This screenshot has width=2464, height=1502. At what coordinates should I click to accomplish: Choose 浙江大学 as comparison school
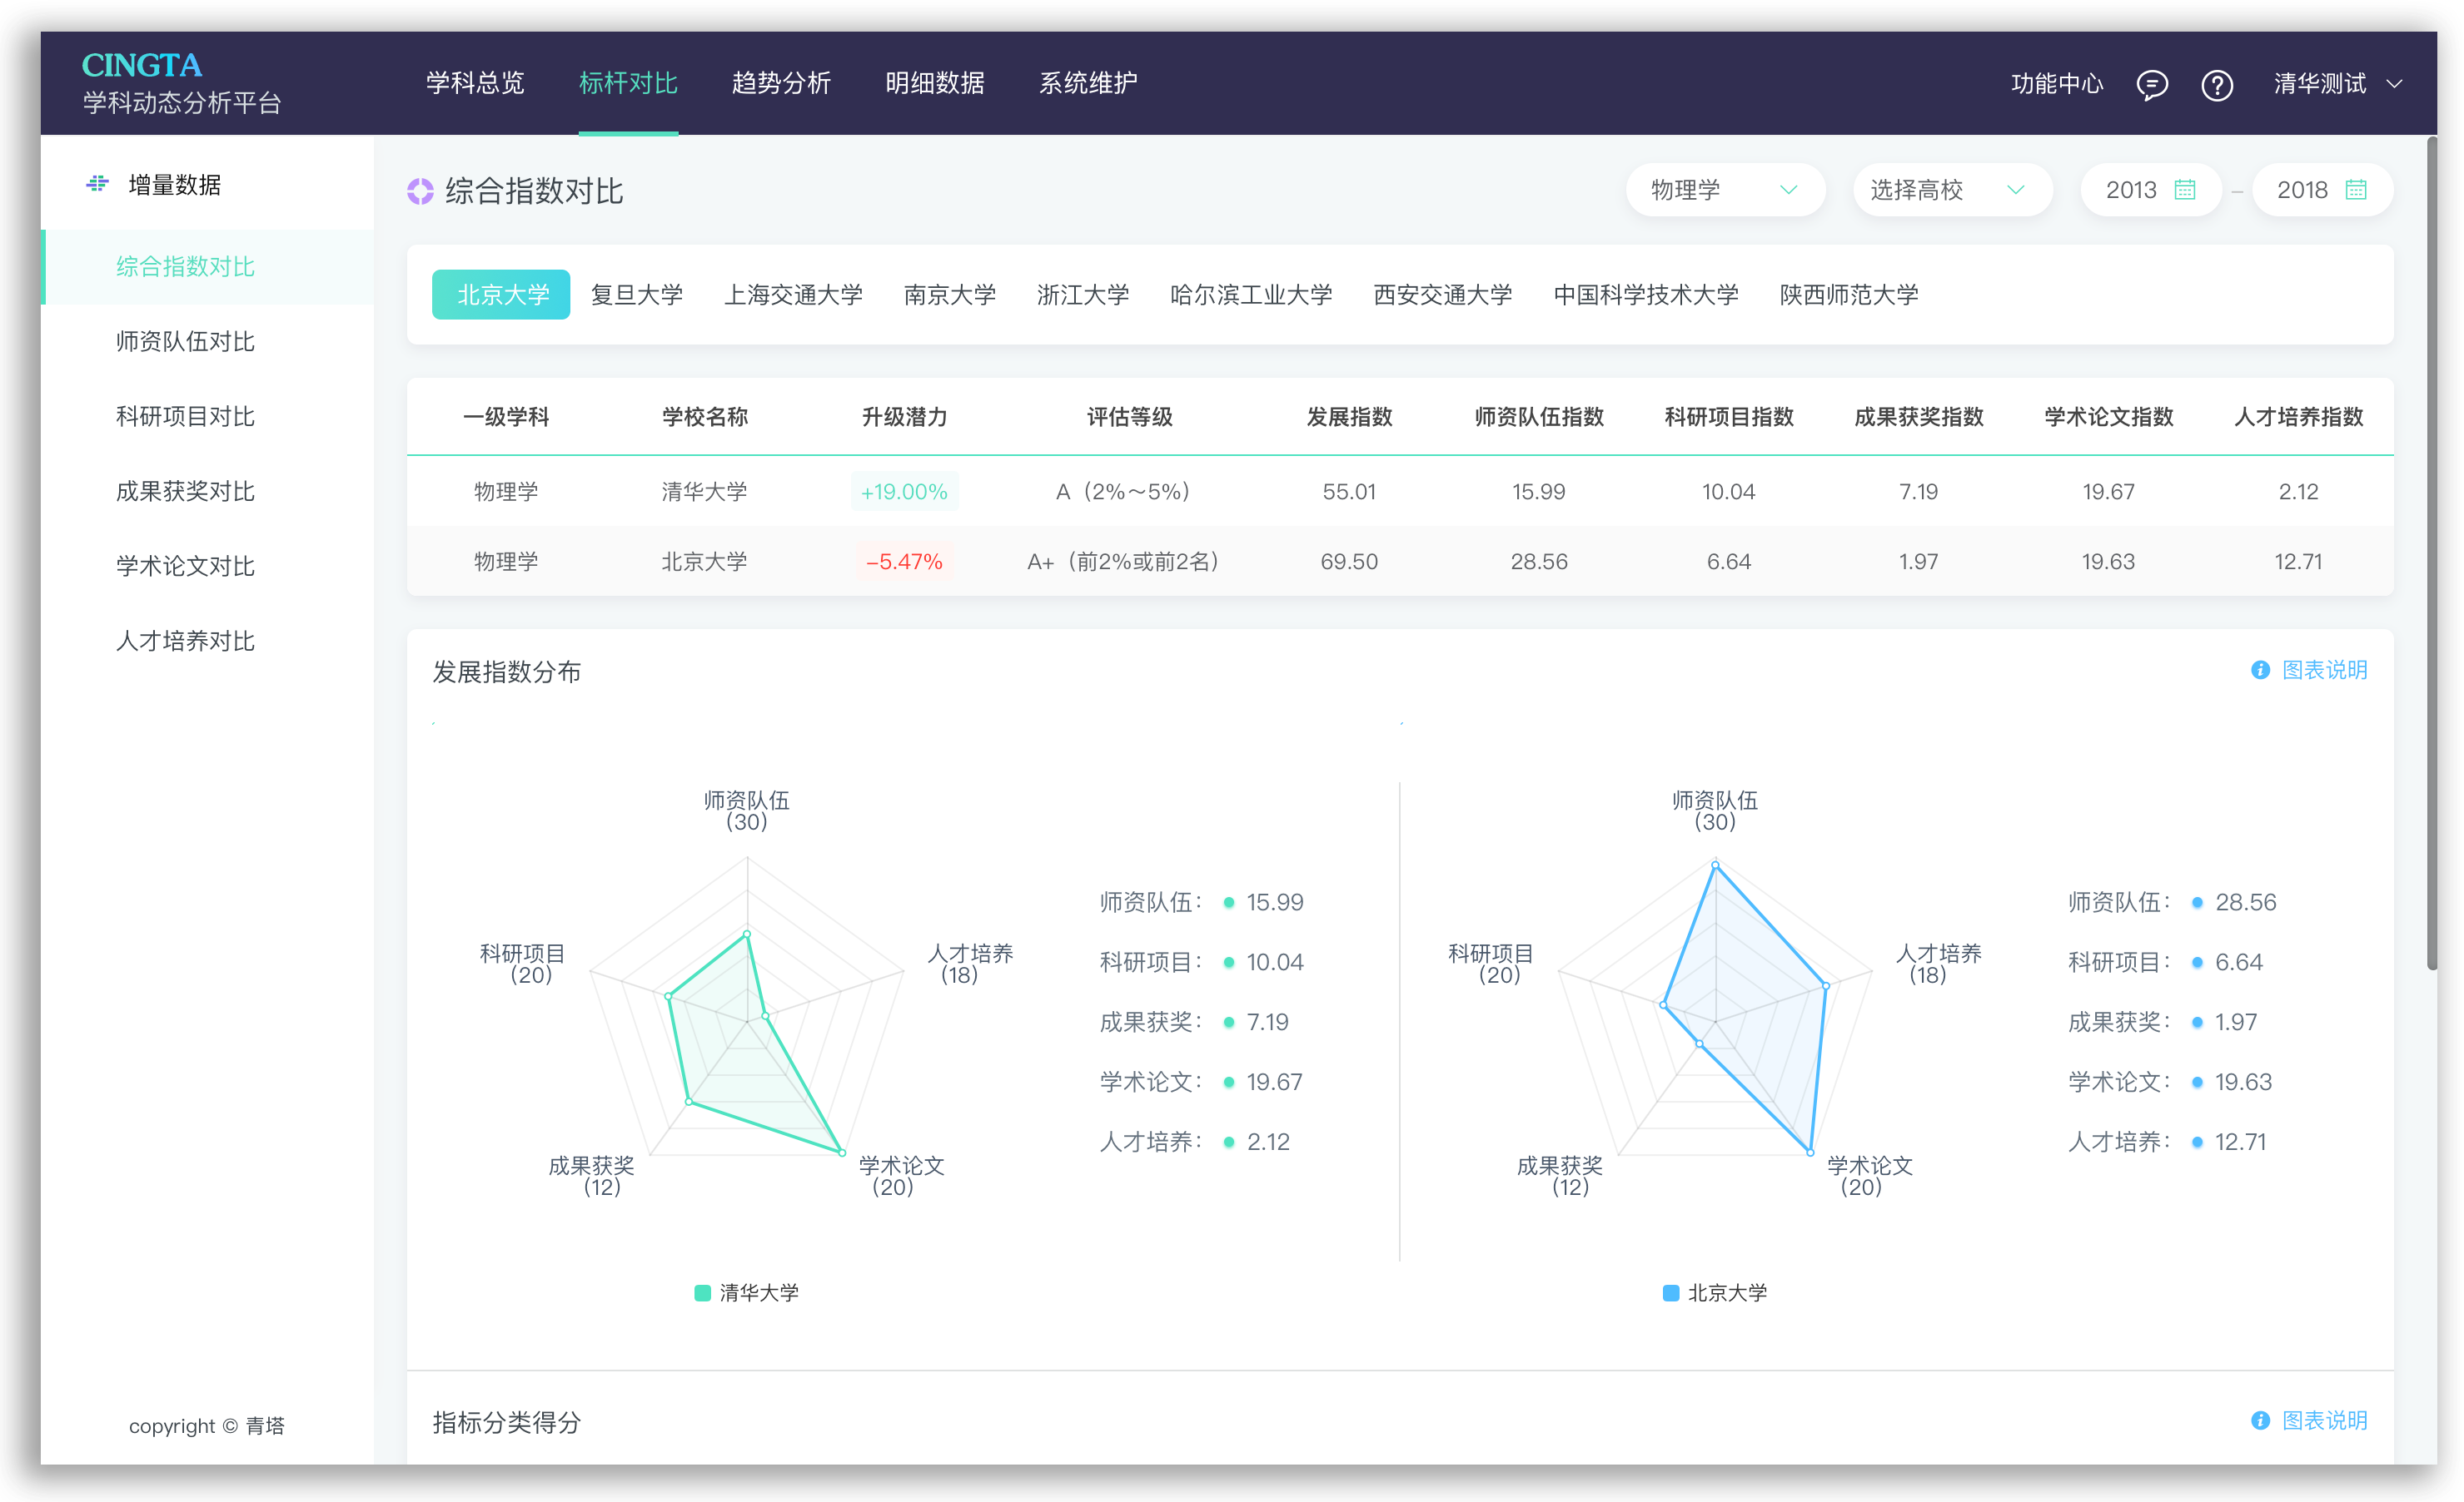point(1083,295)
